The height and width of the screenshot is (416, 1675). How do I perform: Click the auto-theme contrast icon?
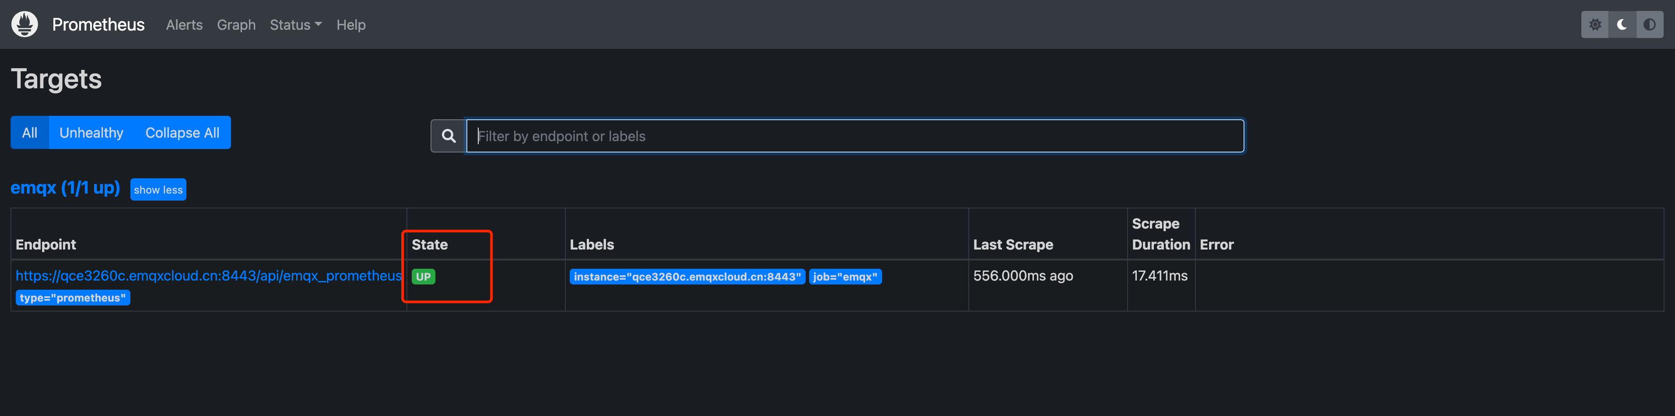1650,24
